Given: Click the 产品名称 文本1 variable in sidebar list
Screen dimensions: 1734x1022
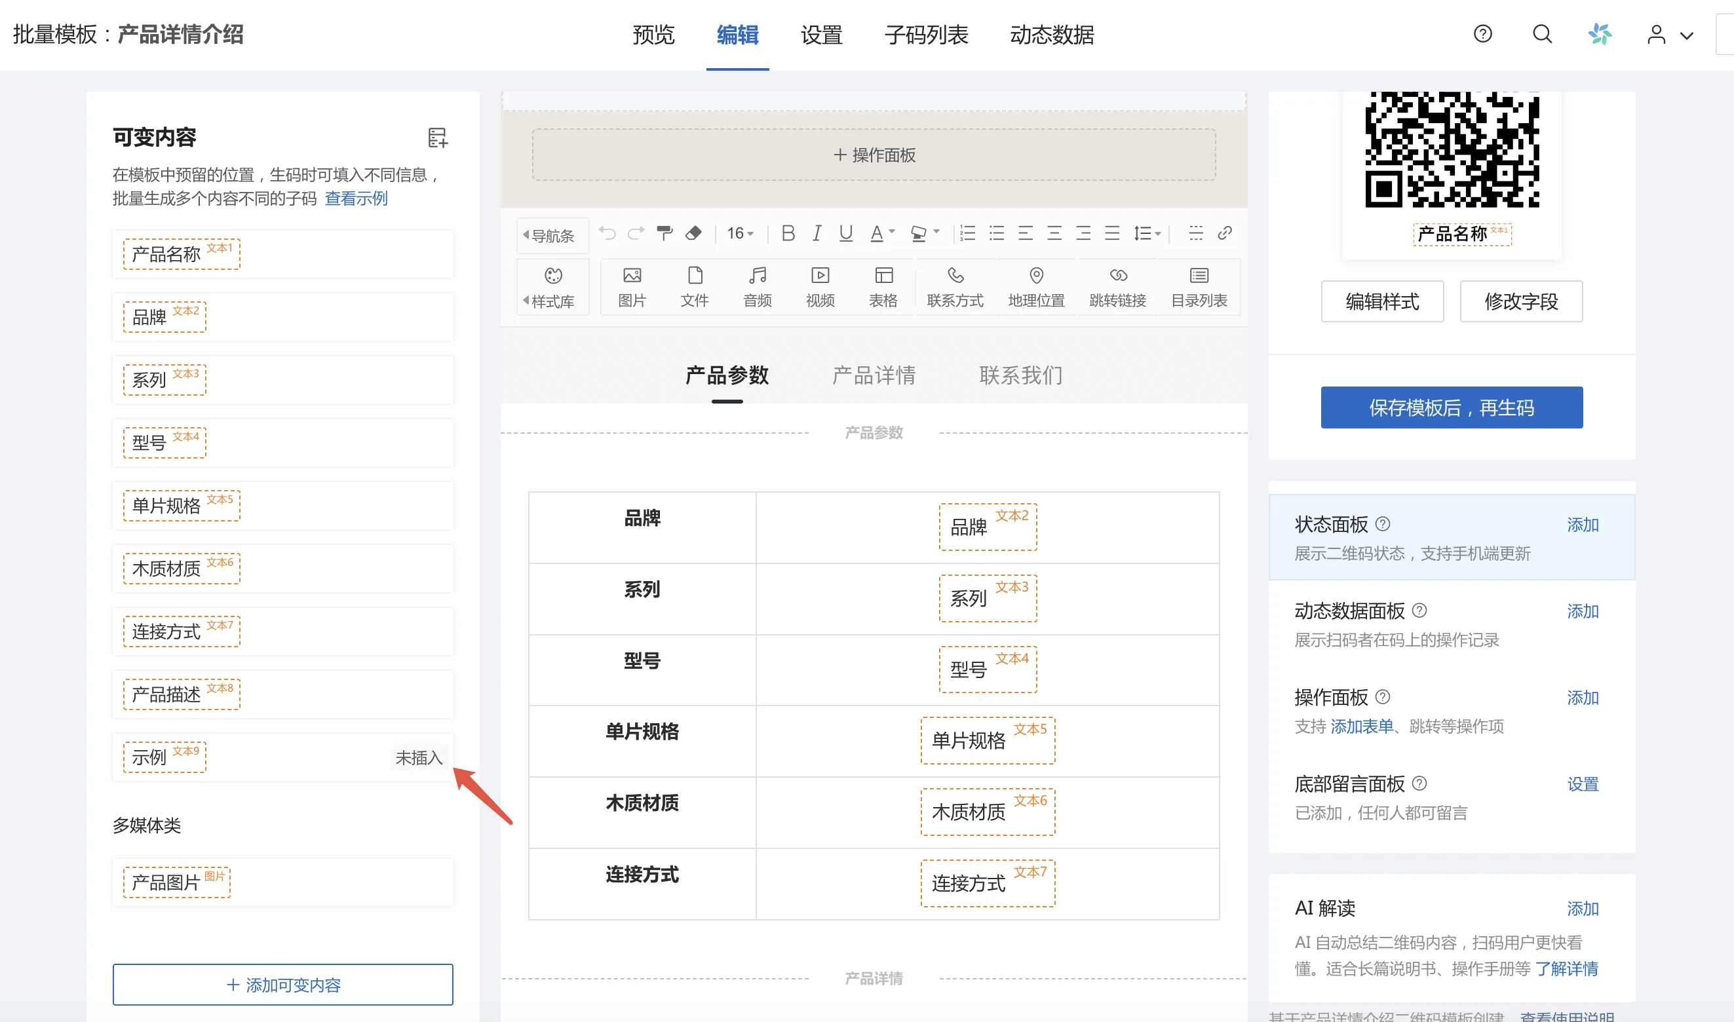Looking at the screenshot, I should click(282, 254).
